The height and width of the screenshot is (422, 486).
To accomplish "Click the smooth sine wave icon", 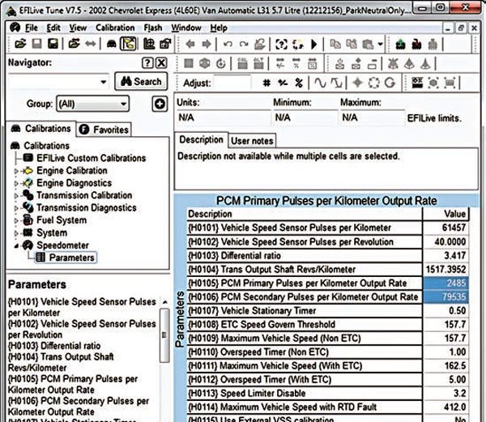I will pos(320,83).
